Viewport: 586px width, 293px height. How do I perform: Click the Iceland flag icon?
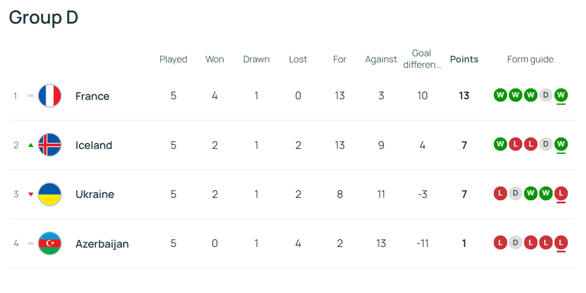tap(50, 145)
